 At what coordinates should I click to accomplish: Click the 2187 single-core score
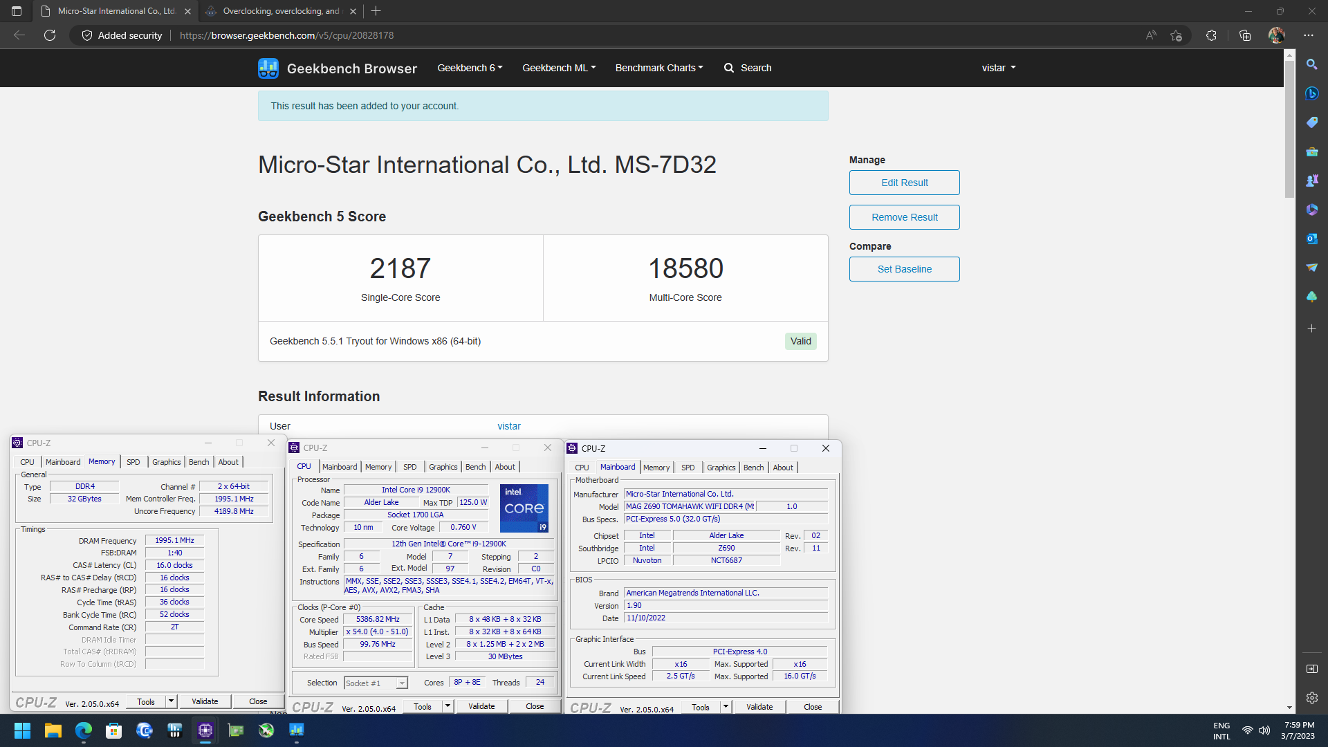point(400,268)
